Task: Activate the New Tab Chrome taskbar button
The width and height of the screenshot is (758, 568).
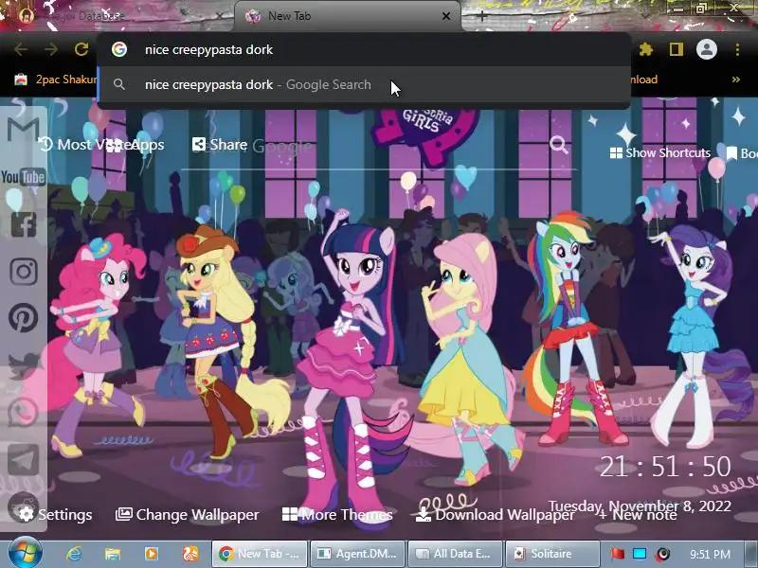Action: pyautogui.click(x=260, y=554)
